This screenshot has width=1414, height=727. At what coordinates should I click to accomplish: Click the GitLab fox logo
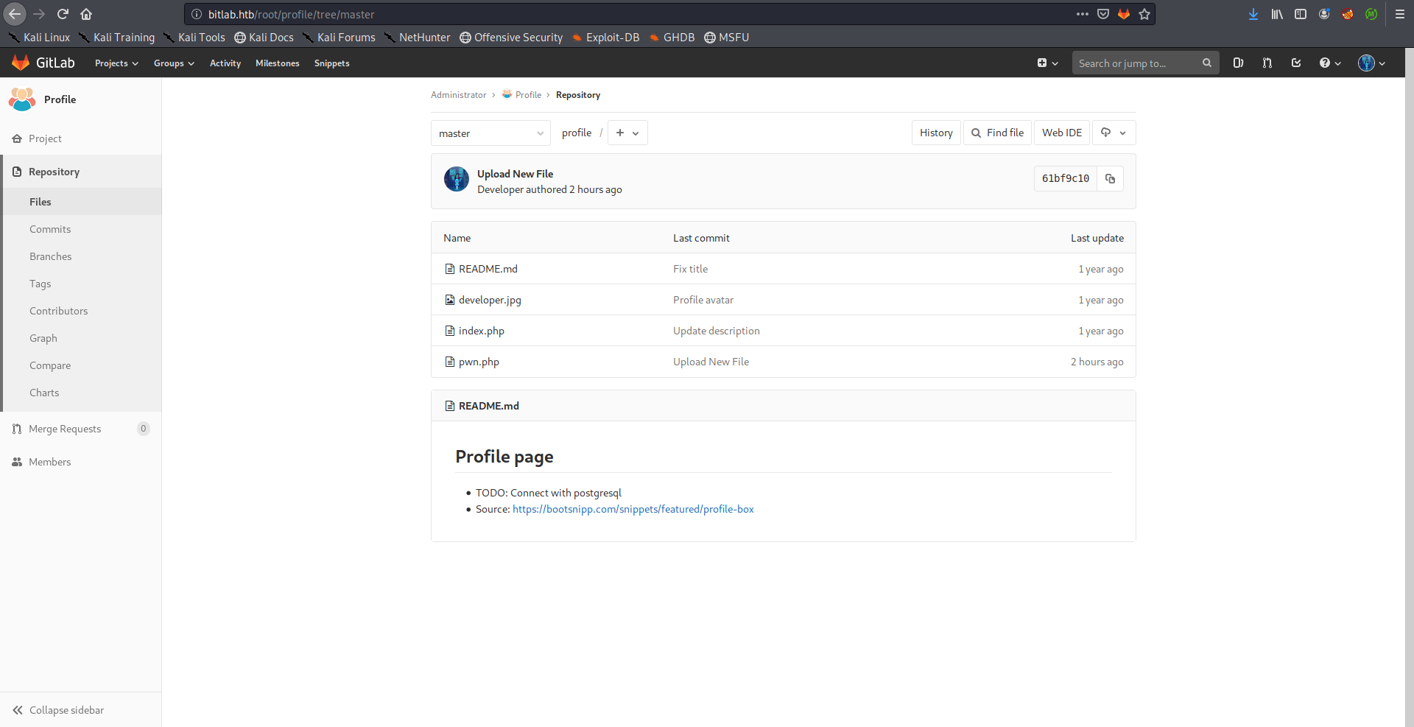[21, 63]
